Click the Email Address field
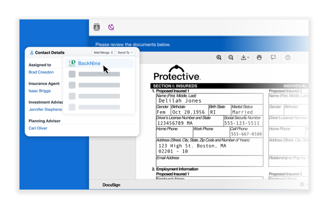Image resolution: width=328 pixels, height=209 pixels. pyautogui.click(x=209, y=161)
